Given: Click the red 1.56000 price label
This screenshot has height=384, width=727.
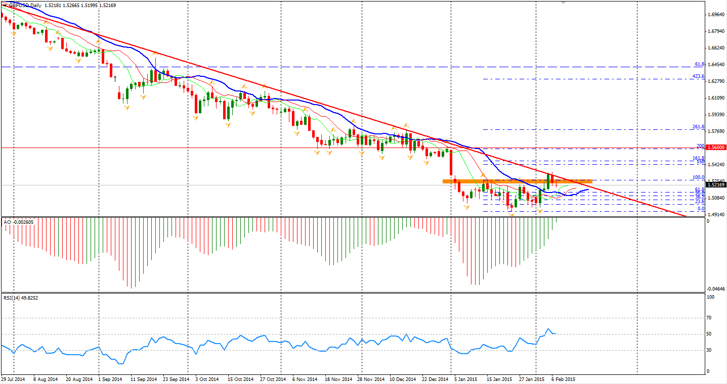Looking at the screenshot, I should pos(715,148).
